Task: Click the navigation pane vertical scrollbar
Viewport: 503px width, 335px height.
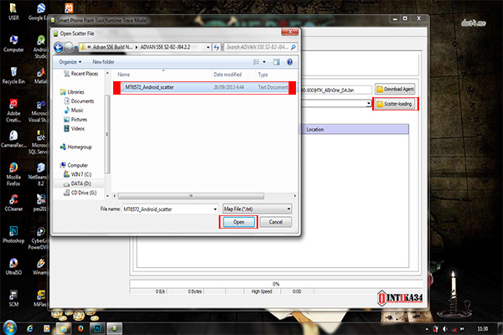Action: (107, 134)
